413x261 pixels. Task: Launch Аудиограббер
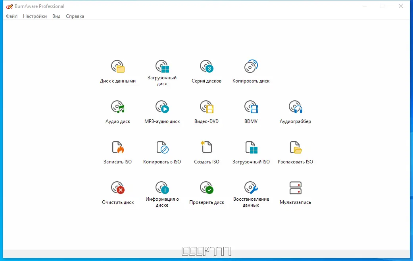pos(295,111)
